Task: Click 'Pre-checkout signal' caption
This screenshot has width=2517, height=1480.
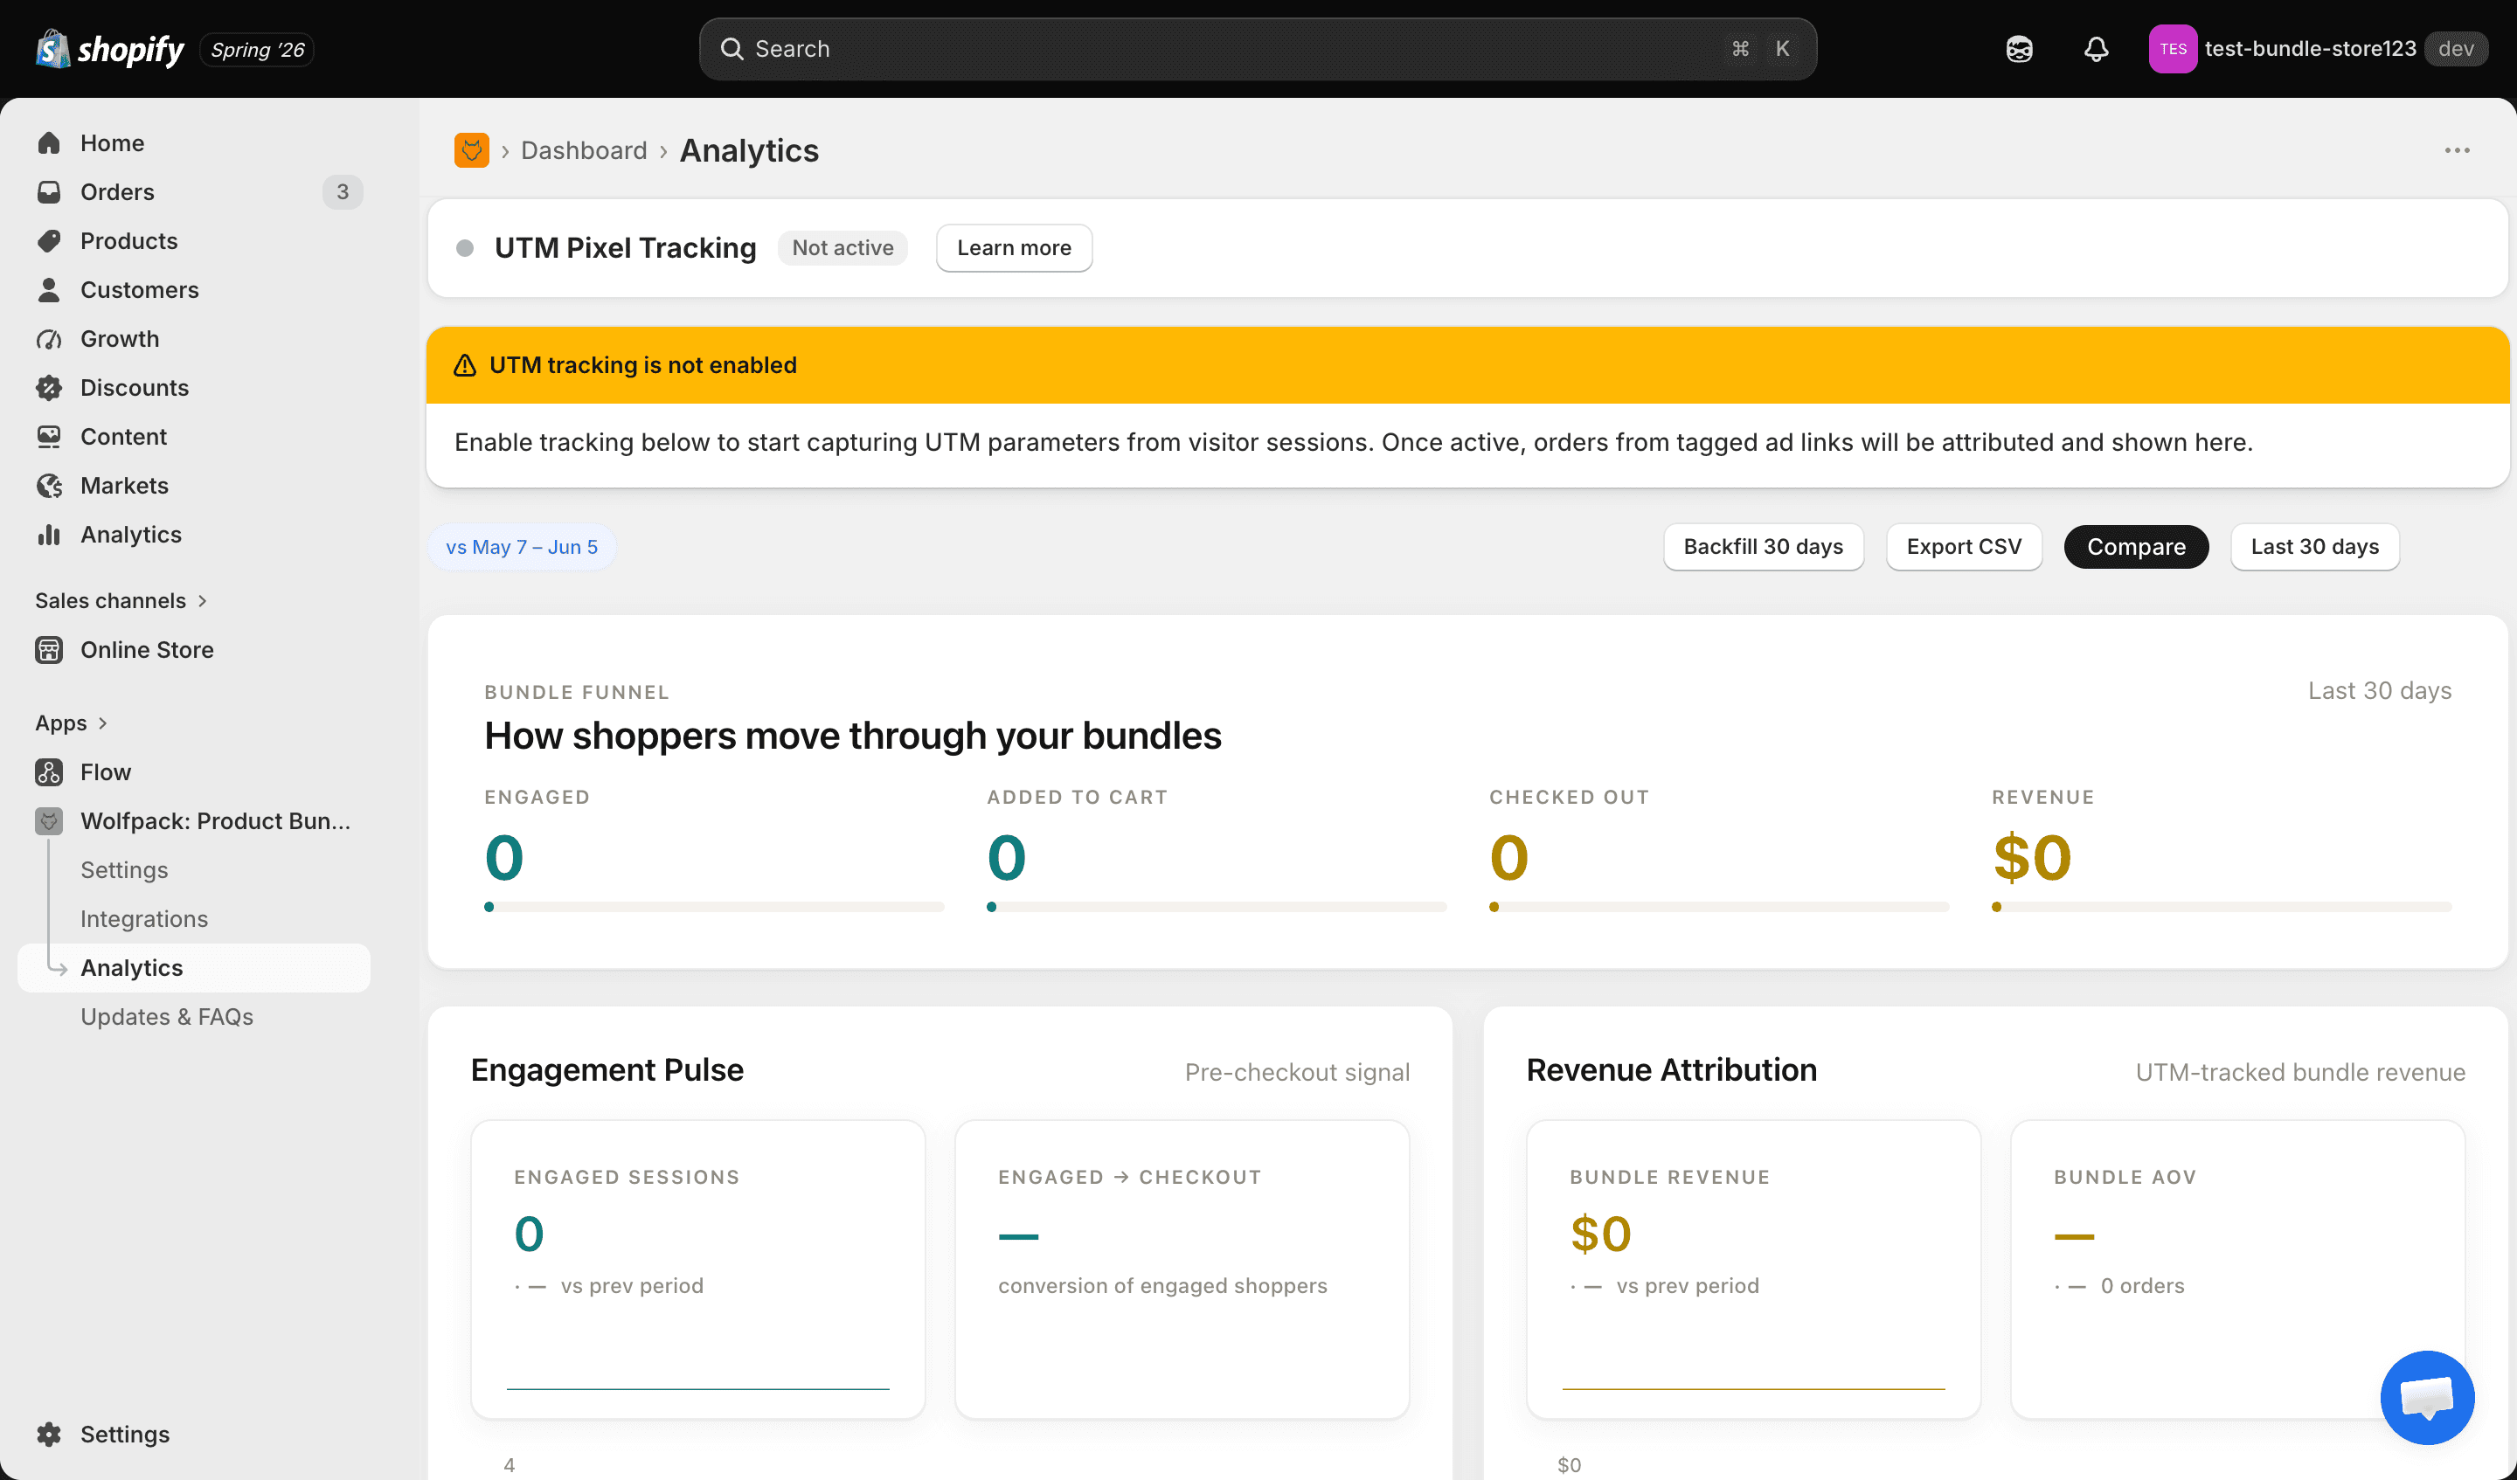Action: [x=1298, y=1071]
